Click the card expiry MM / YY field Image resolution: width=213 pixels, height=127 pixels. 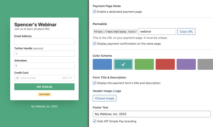67,78
